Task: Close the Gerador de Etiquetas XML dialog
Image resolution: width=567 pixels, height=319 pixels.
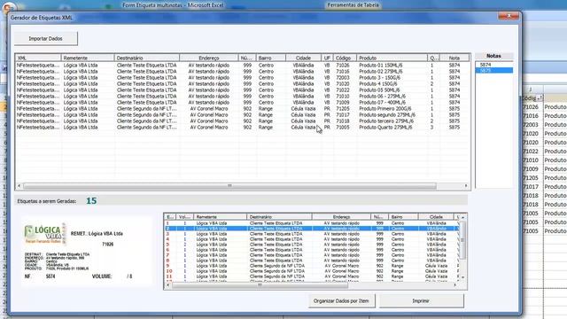Action: click(x=508, y=16)
